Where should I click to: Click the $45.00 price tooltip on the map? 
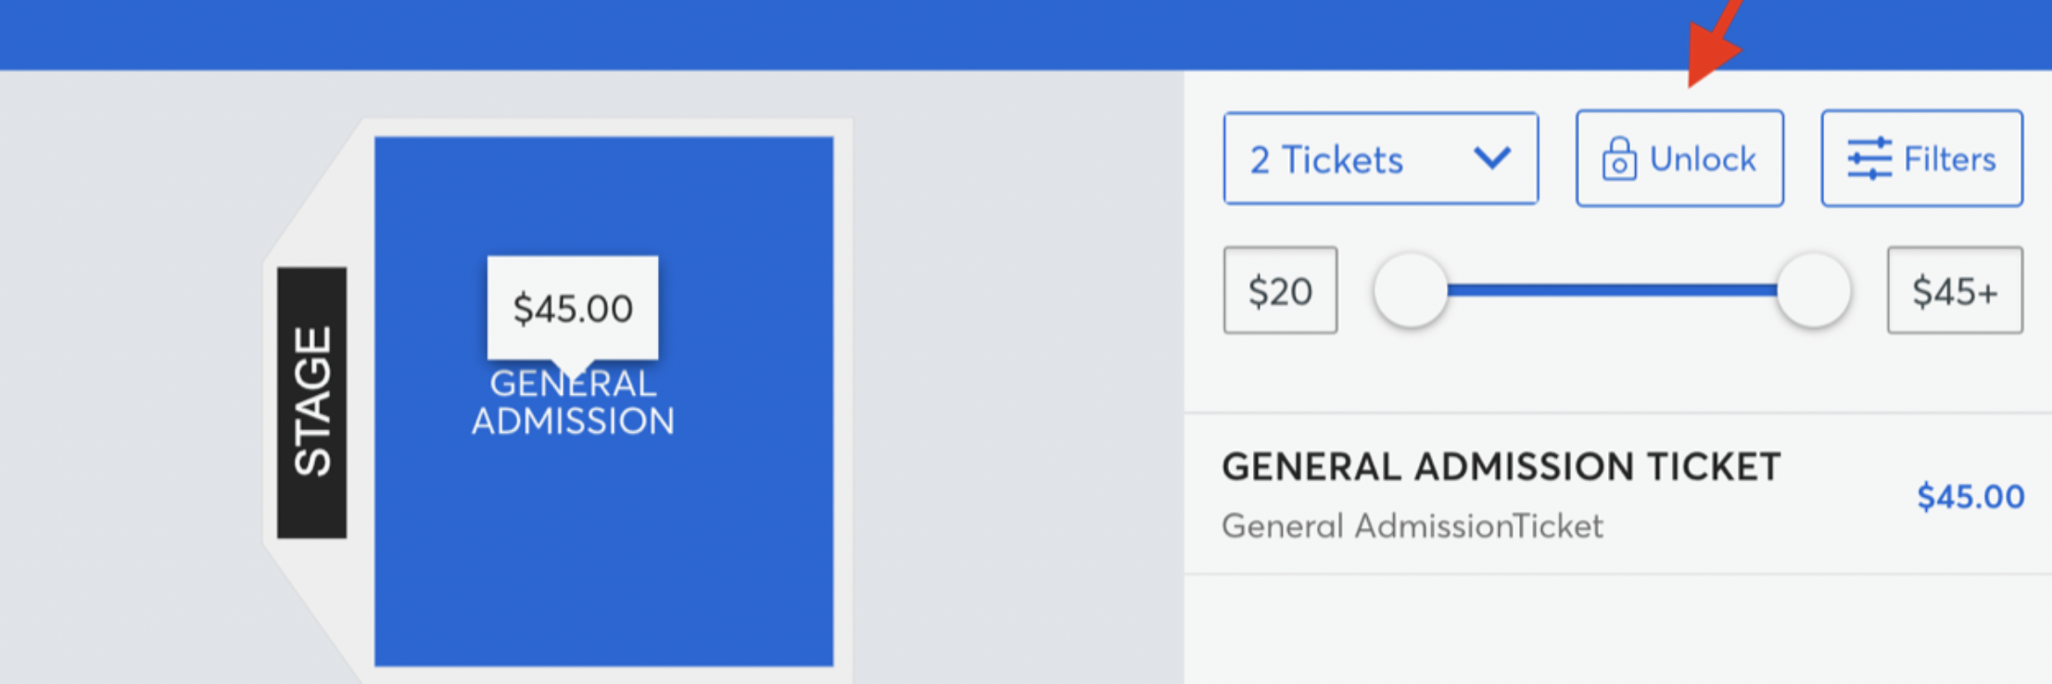[573, 308]
